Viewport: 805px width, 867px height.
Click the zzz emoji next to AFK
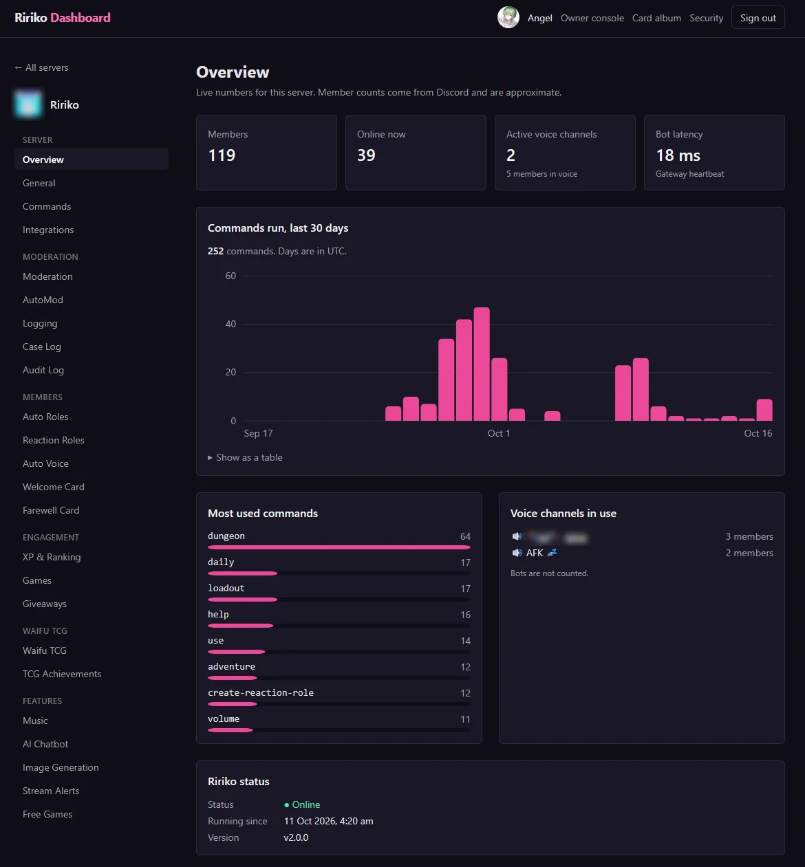(x=552, y=553)
